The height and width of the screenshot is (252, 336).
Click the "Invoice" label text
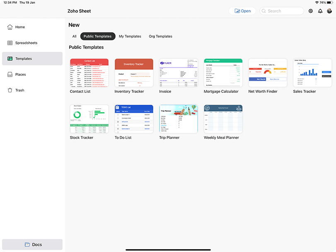165,91
